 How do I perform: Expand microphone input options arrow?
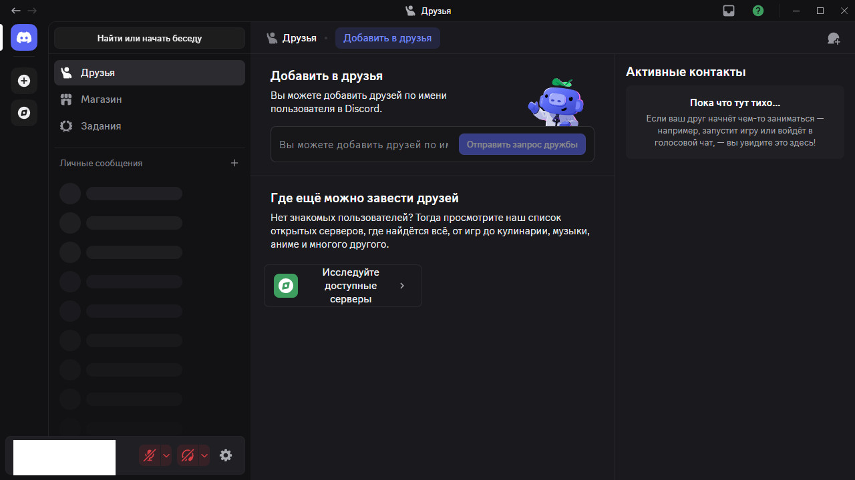tap(166, 455)
